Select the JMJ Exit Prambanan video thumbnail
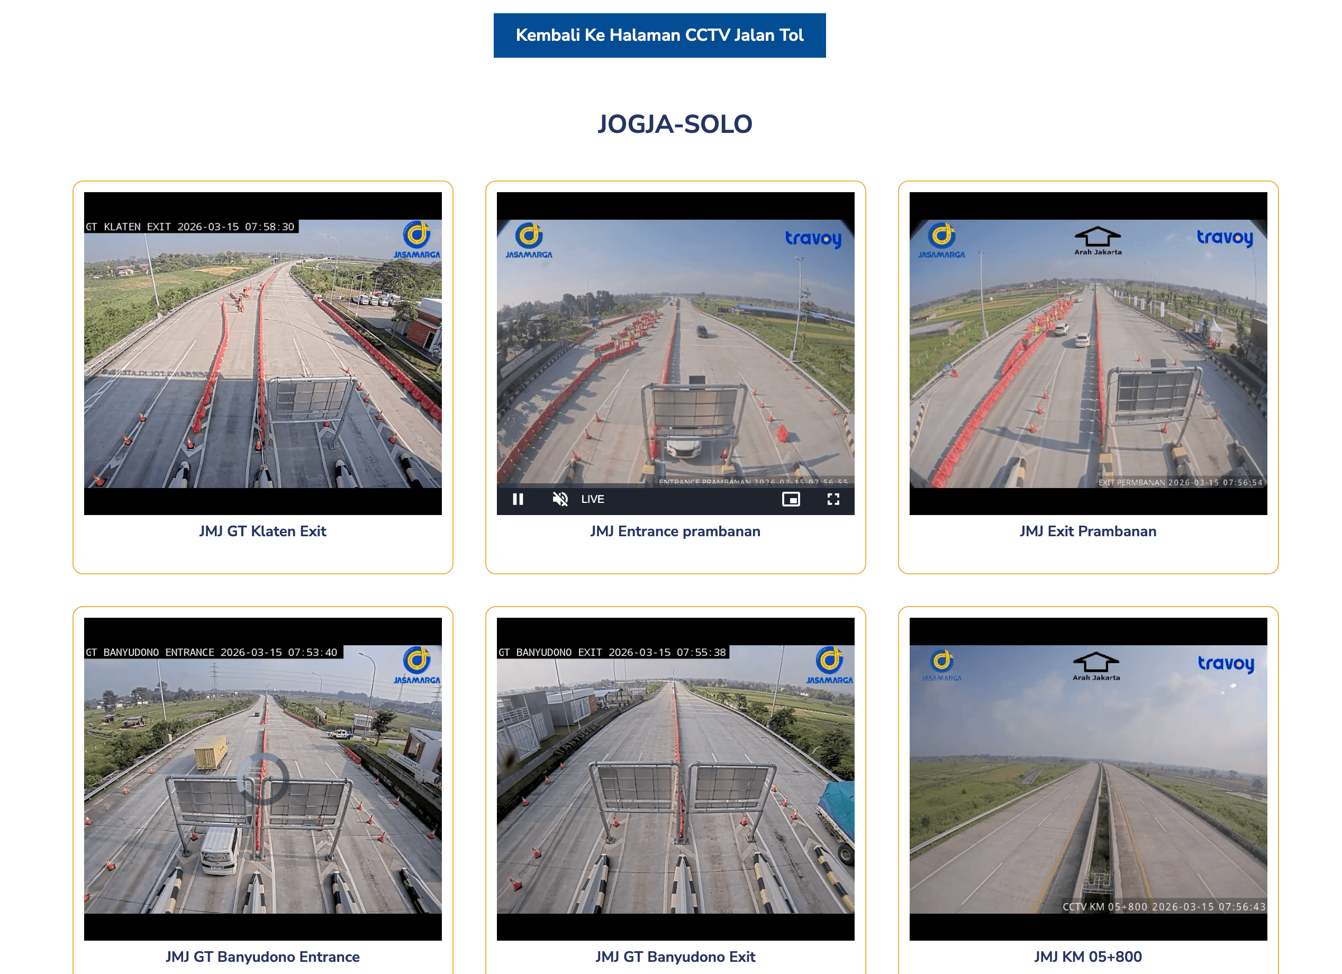Viewport: 1342px width, 974px height. [x=1087, y=352]
